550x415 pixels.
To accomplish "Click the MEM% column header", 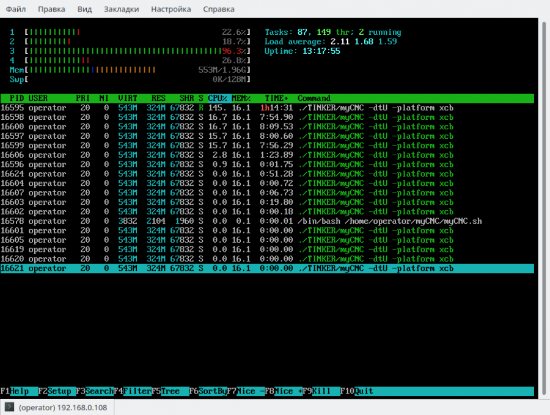I will [241, 98].
